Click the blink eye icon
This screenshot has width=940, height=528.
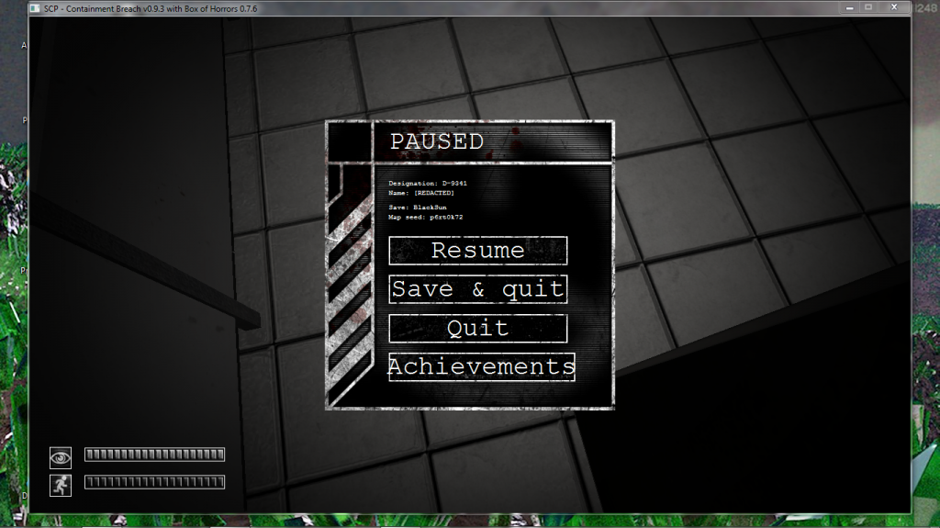click(x=60, y=458)
